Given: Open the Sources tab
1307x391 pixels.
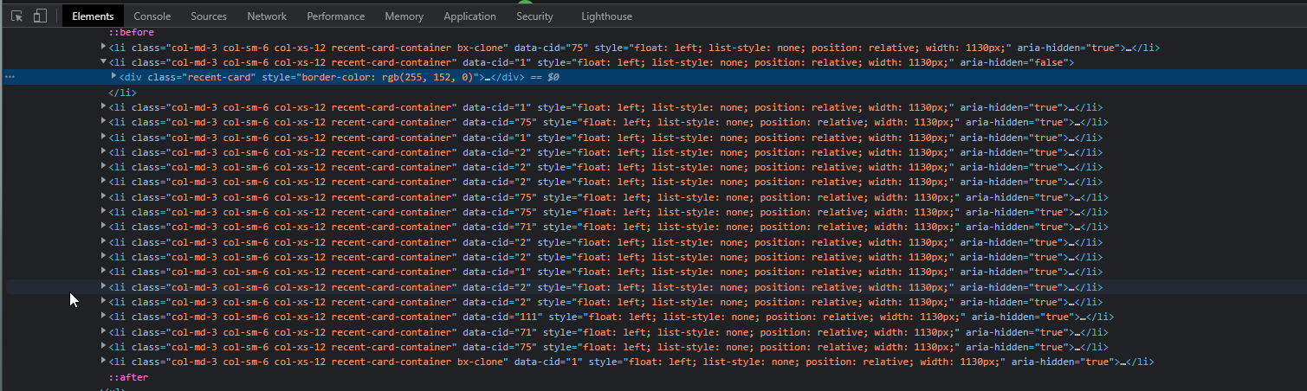Looking at the screenshot, I should 209,16.
